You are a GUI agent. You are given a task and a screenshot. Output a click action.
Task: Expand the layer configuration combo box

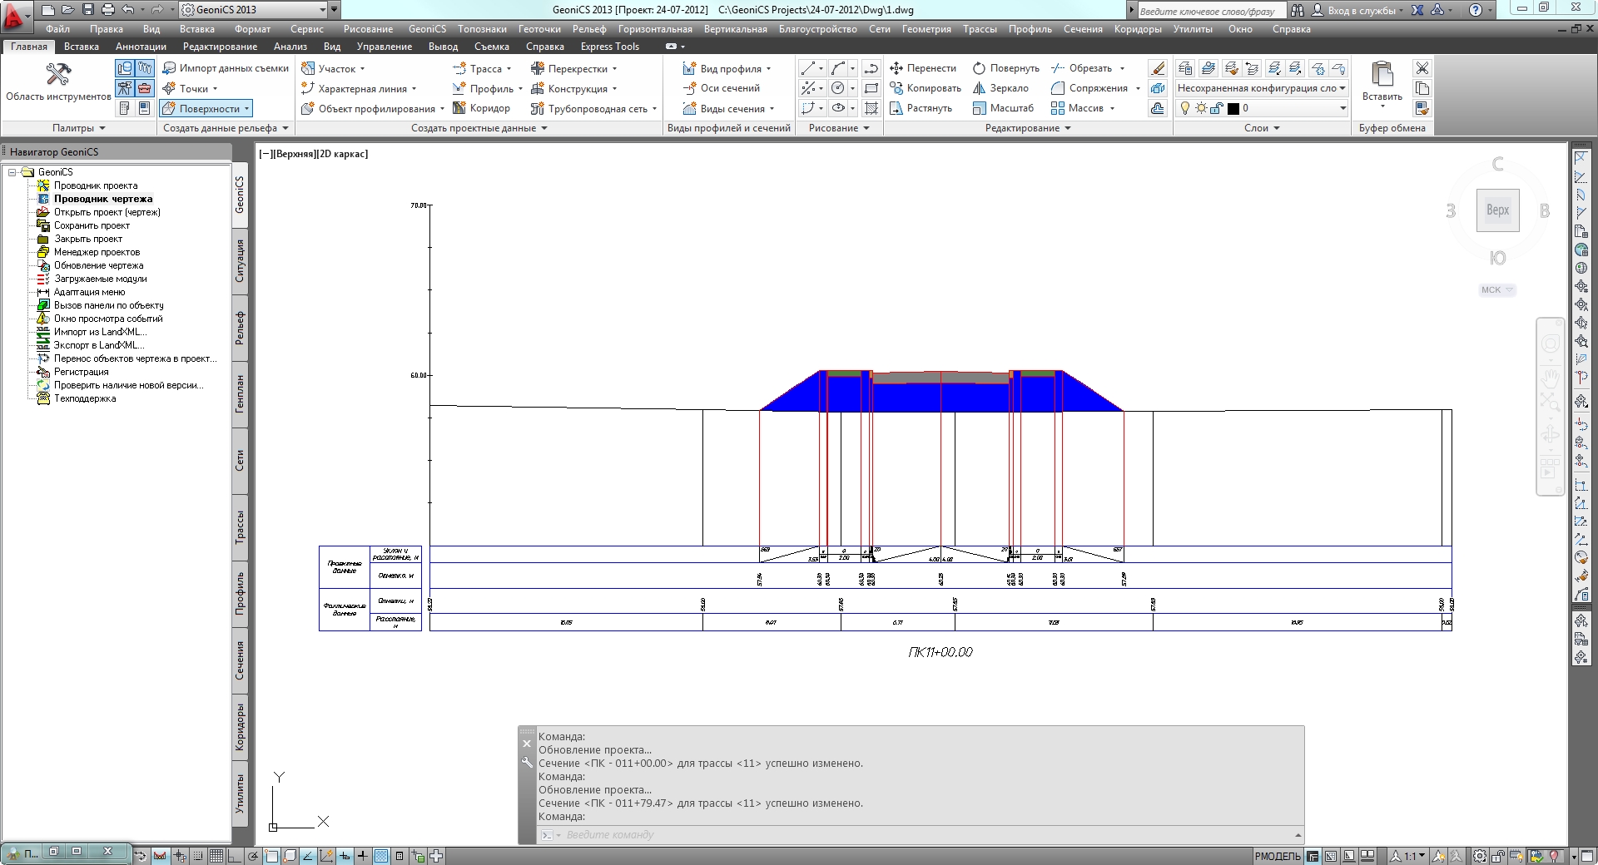1342,88
